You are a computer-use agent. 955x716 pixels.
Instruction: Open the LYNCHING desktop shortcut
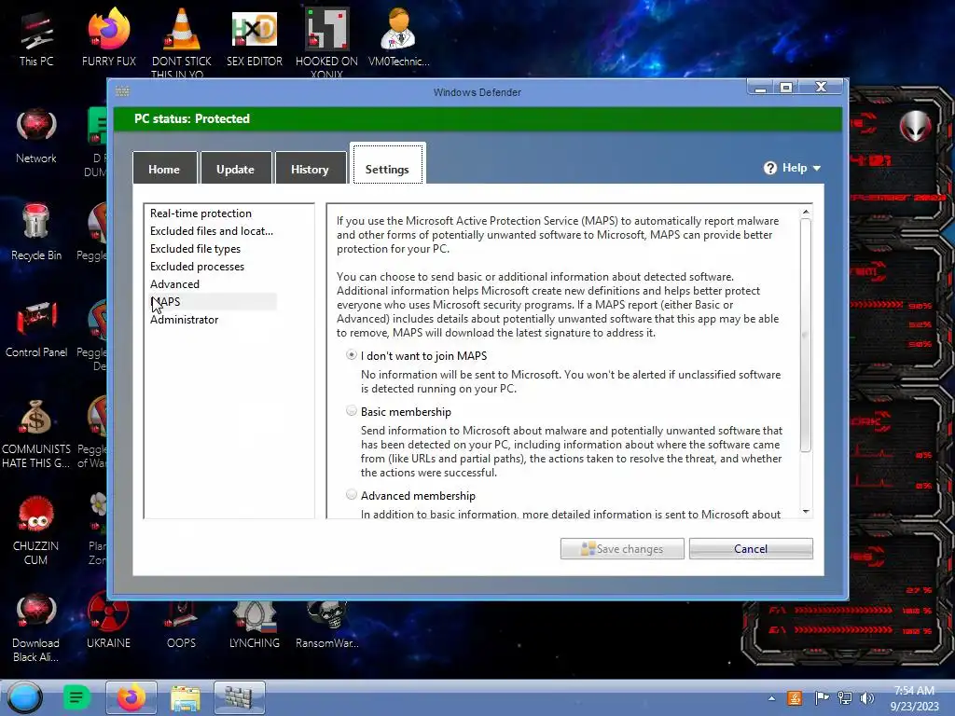(255, 625)
